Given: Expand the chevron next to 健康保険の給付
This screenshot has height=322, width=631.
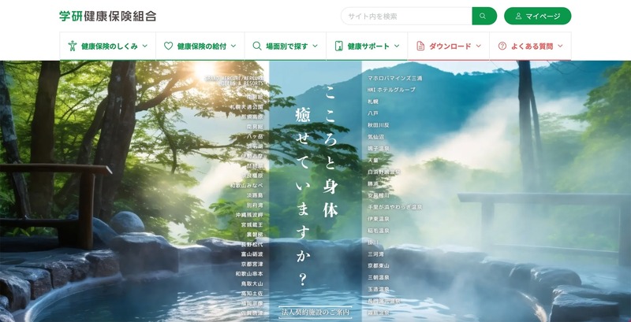Looking at the screenshot, I should click(x=233, y=46).
